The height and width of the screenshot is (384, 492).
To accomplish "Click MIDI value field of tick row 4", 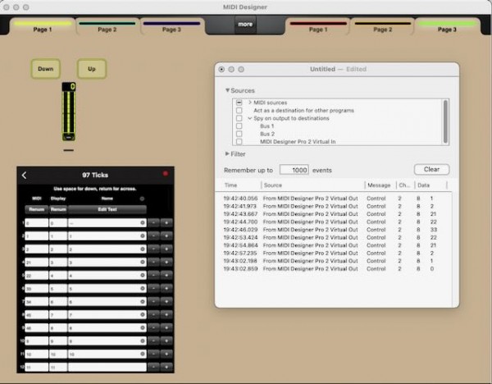I will pyautogui.click(x=36, y=263).
